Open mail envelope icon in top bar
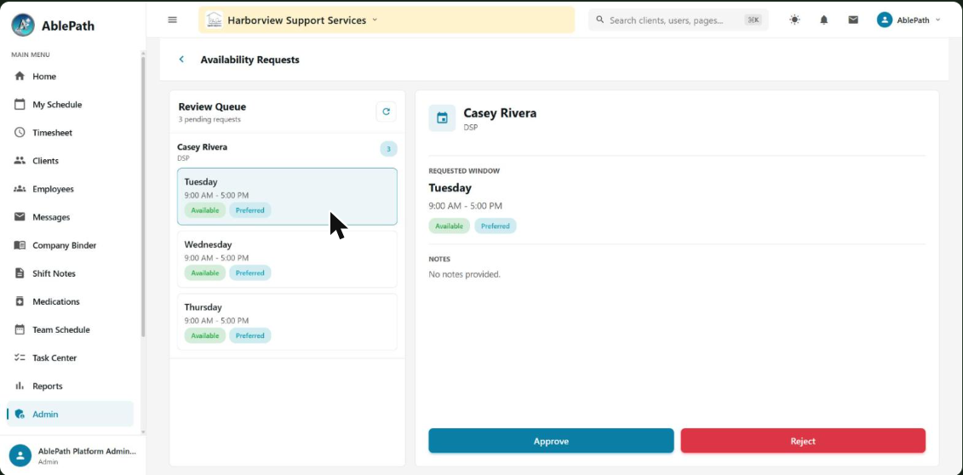The height and width of the screenshot is (475, 963). pyautogui.click(x=853, y=20)
